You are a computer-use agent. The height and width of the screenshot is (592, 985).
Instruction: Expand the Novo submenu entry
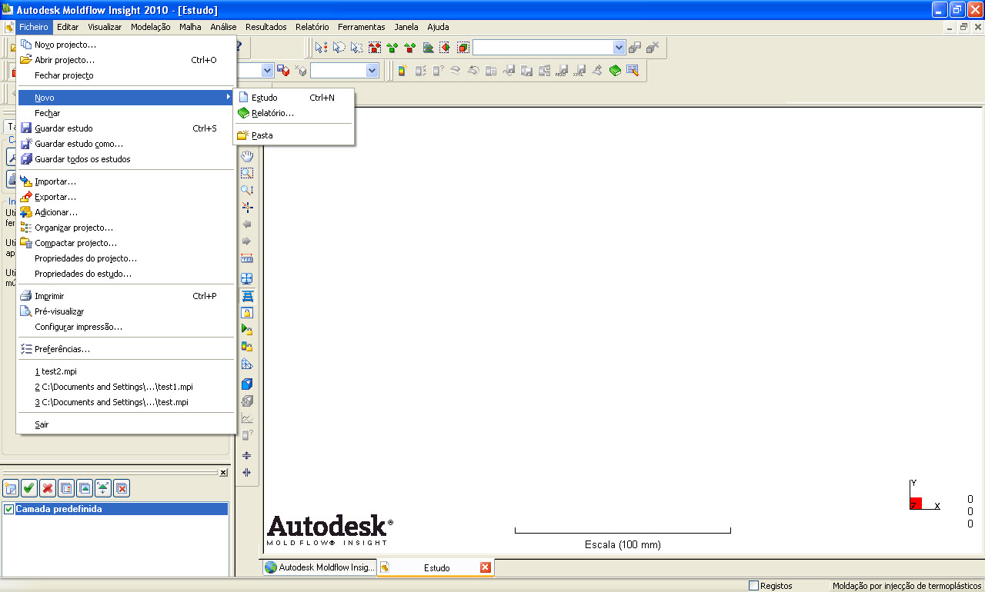[x=126, y=98]
